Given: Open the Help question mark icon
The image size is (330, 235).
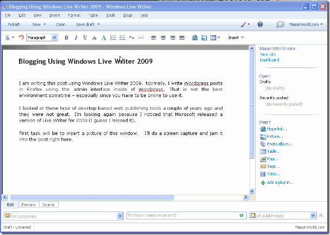Looking at the screenshot, I should point(260,24).
